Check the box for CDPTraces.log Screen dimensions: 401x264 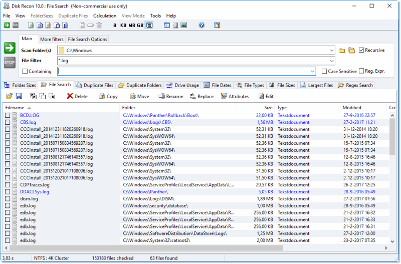[x=8, y=185]
